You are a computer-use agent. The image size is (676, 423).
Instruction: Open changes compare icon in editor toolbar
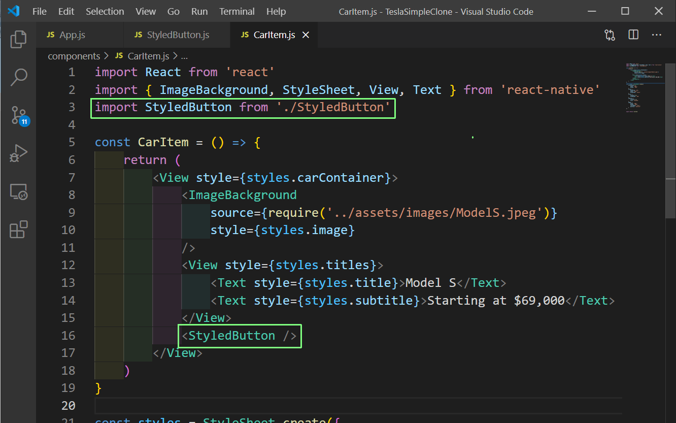[x=610, y=35]
